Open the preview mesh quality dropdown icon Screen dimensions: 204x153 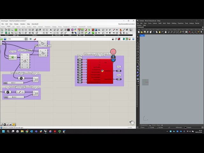pos(134,39)
